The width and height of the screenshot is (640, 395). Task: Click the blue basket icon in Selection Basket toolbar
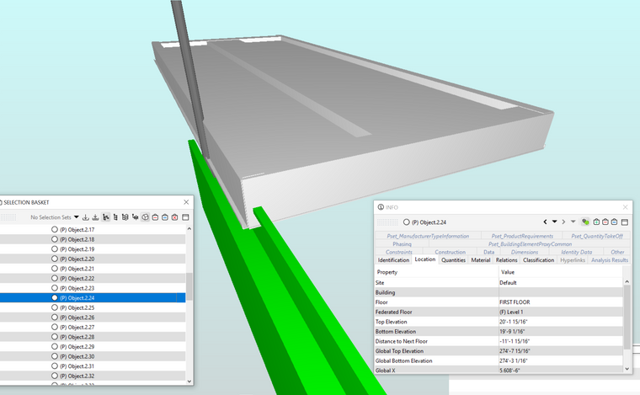pos(165,217)
